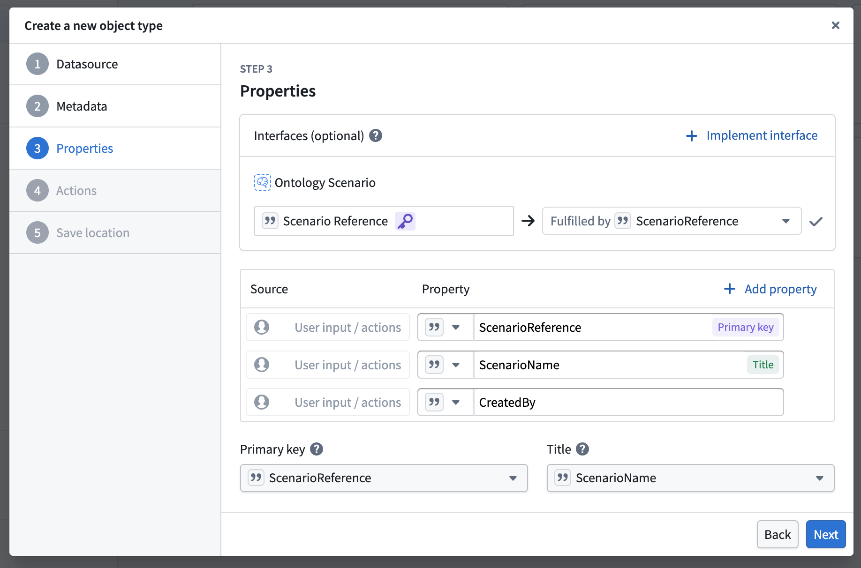Click the Property column header
This screenshot has height=568, width=861.
click(446, 289)
